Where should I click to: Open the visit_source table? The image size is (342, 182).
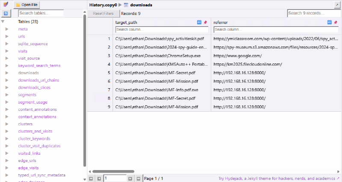tap(29, 58)
